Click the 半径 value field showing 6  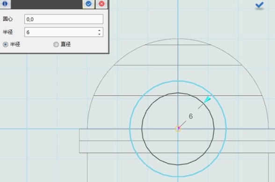point(64,32)
